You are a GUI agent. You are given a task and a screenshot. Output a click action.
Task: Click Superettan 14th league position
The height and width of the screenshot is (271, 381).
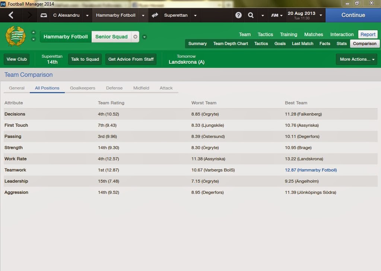coord(52,59)
